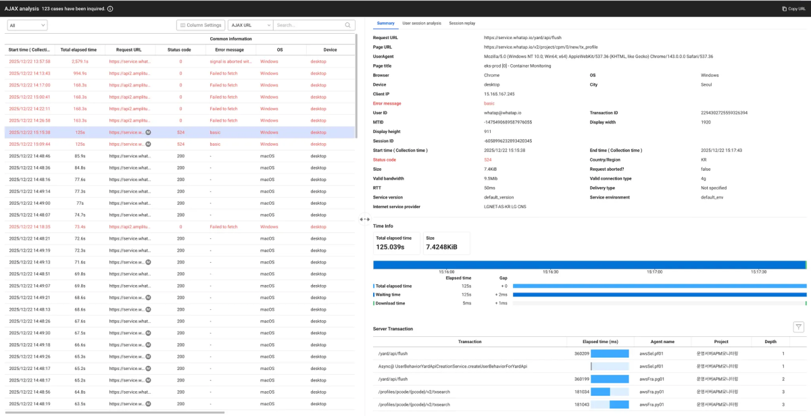This screenshot has width=811, height=416.
Task: Select the 2025/12/22 14:17:00 row
Action: 180,85
